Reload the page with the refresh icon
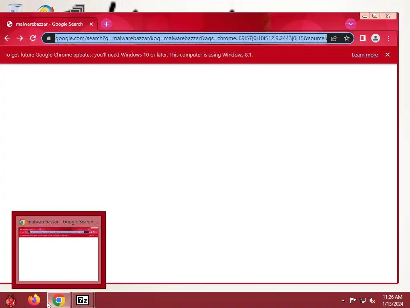This screenshot has height=308, width=410. click(33, 38)
